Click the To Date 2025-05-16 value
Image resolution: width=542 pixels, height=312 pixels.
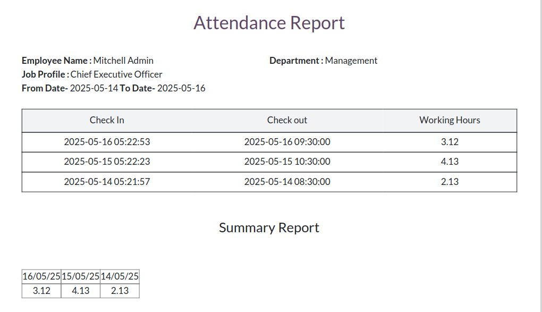(x=181, y=88)
